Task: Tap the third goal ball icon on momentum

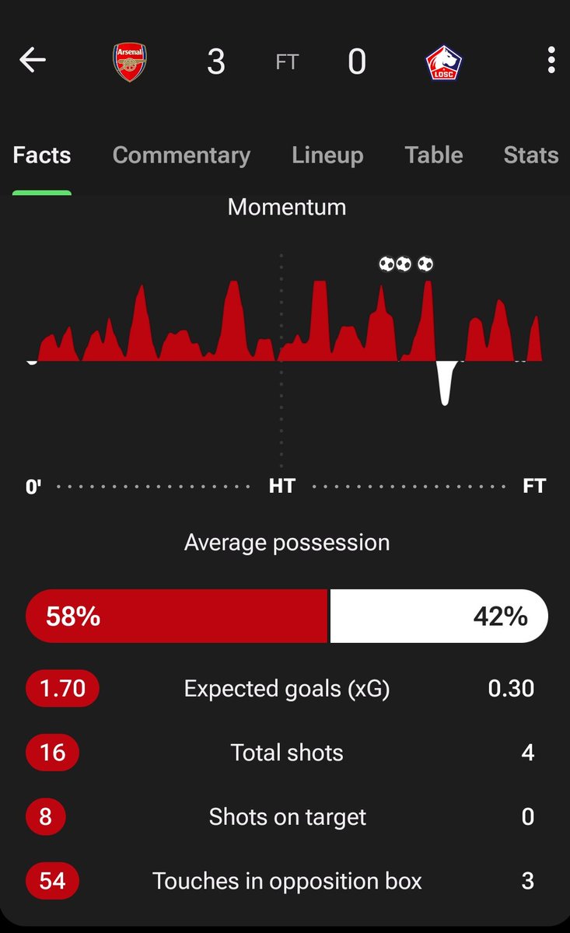Action: pos(425,264)
